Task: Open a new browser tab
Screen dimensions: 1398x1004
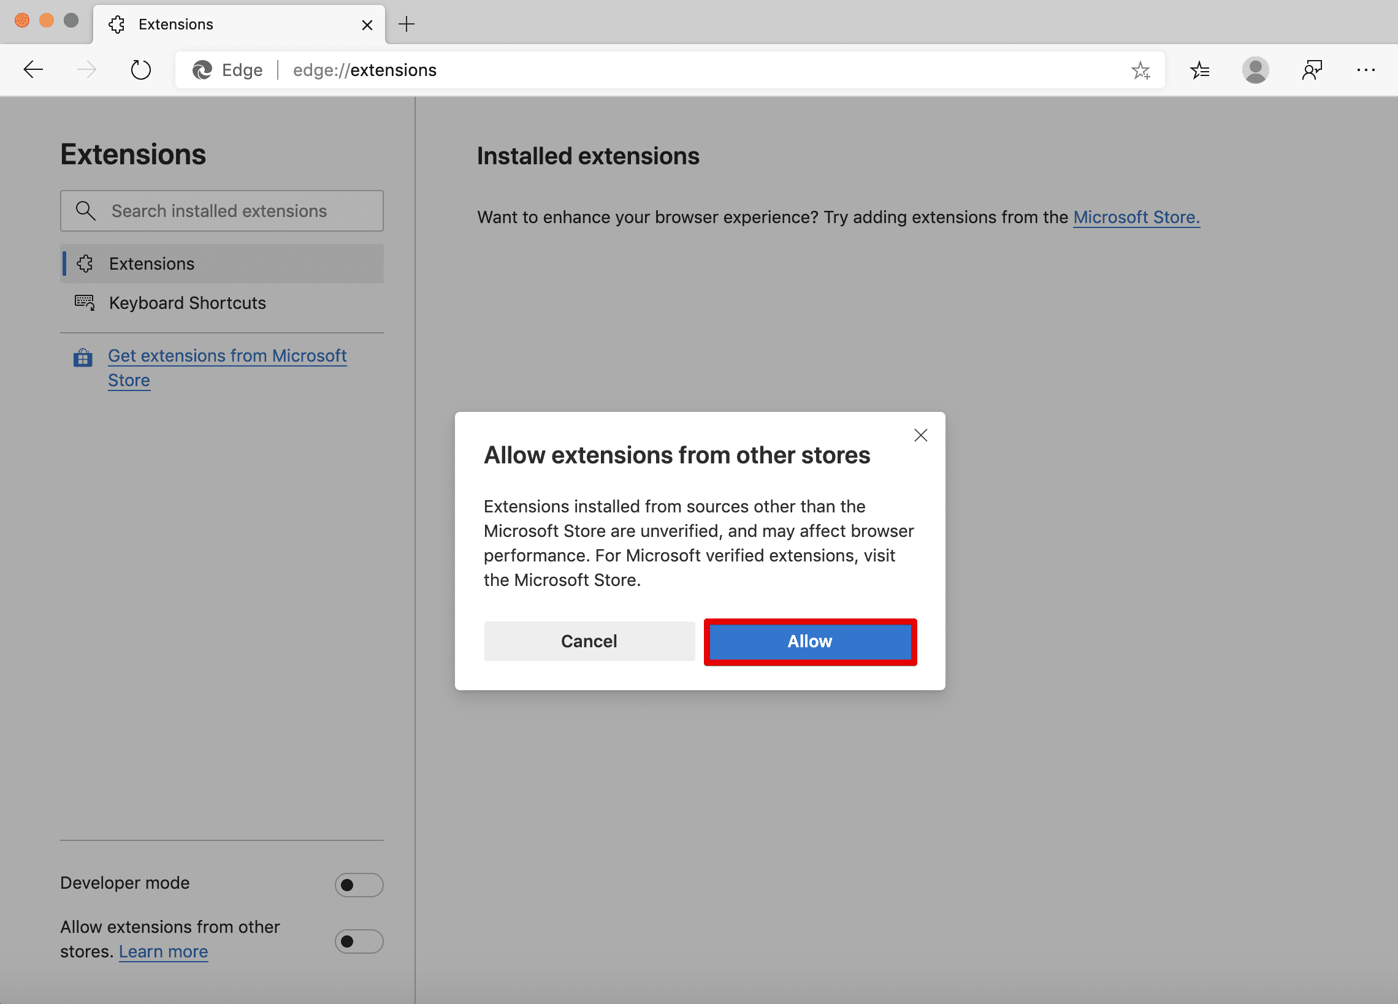Action: click(x=406, y=25)
